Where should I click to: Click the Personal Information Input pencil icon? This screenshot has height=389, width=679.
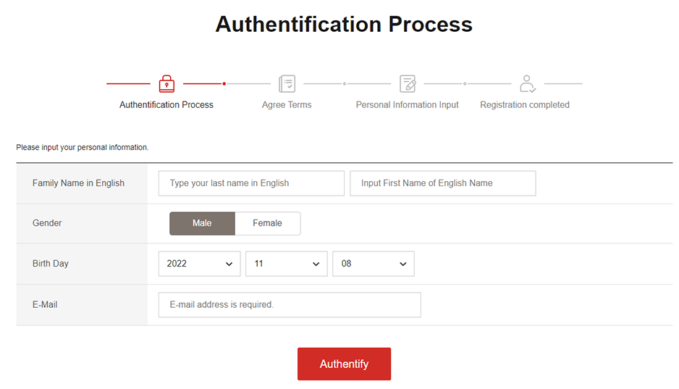tap(408, 83)
